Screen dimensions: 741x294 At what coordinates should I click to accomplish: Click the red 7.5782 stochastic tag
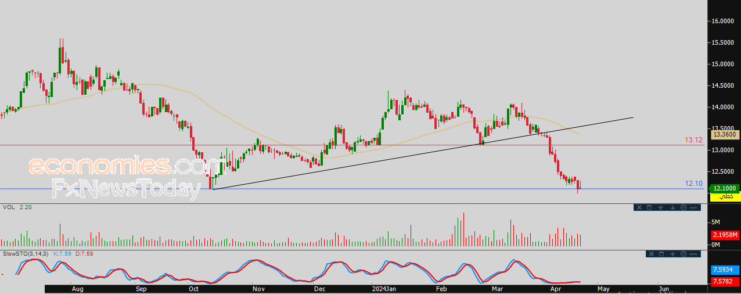[725, 281]
